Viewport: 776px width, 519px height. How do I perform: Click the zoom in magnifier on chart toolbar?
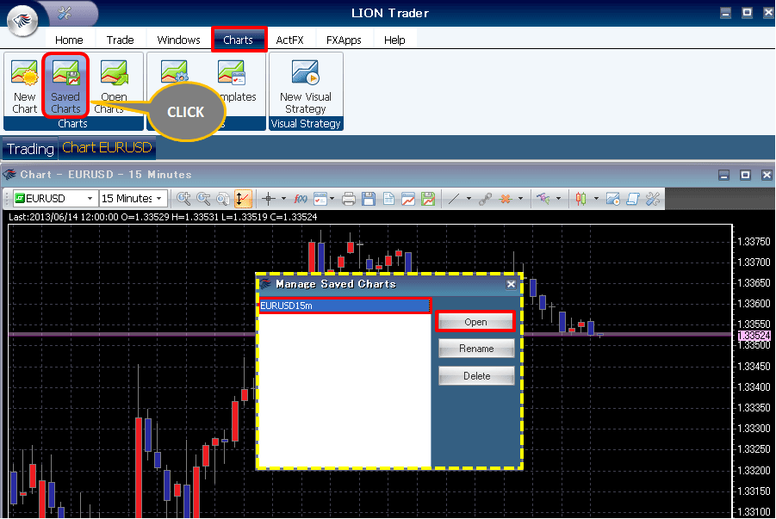click(183, 199)
